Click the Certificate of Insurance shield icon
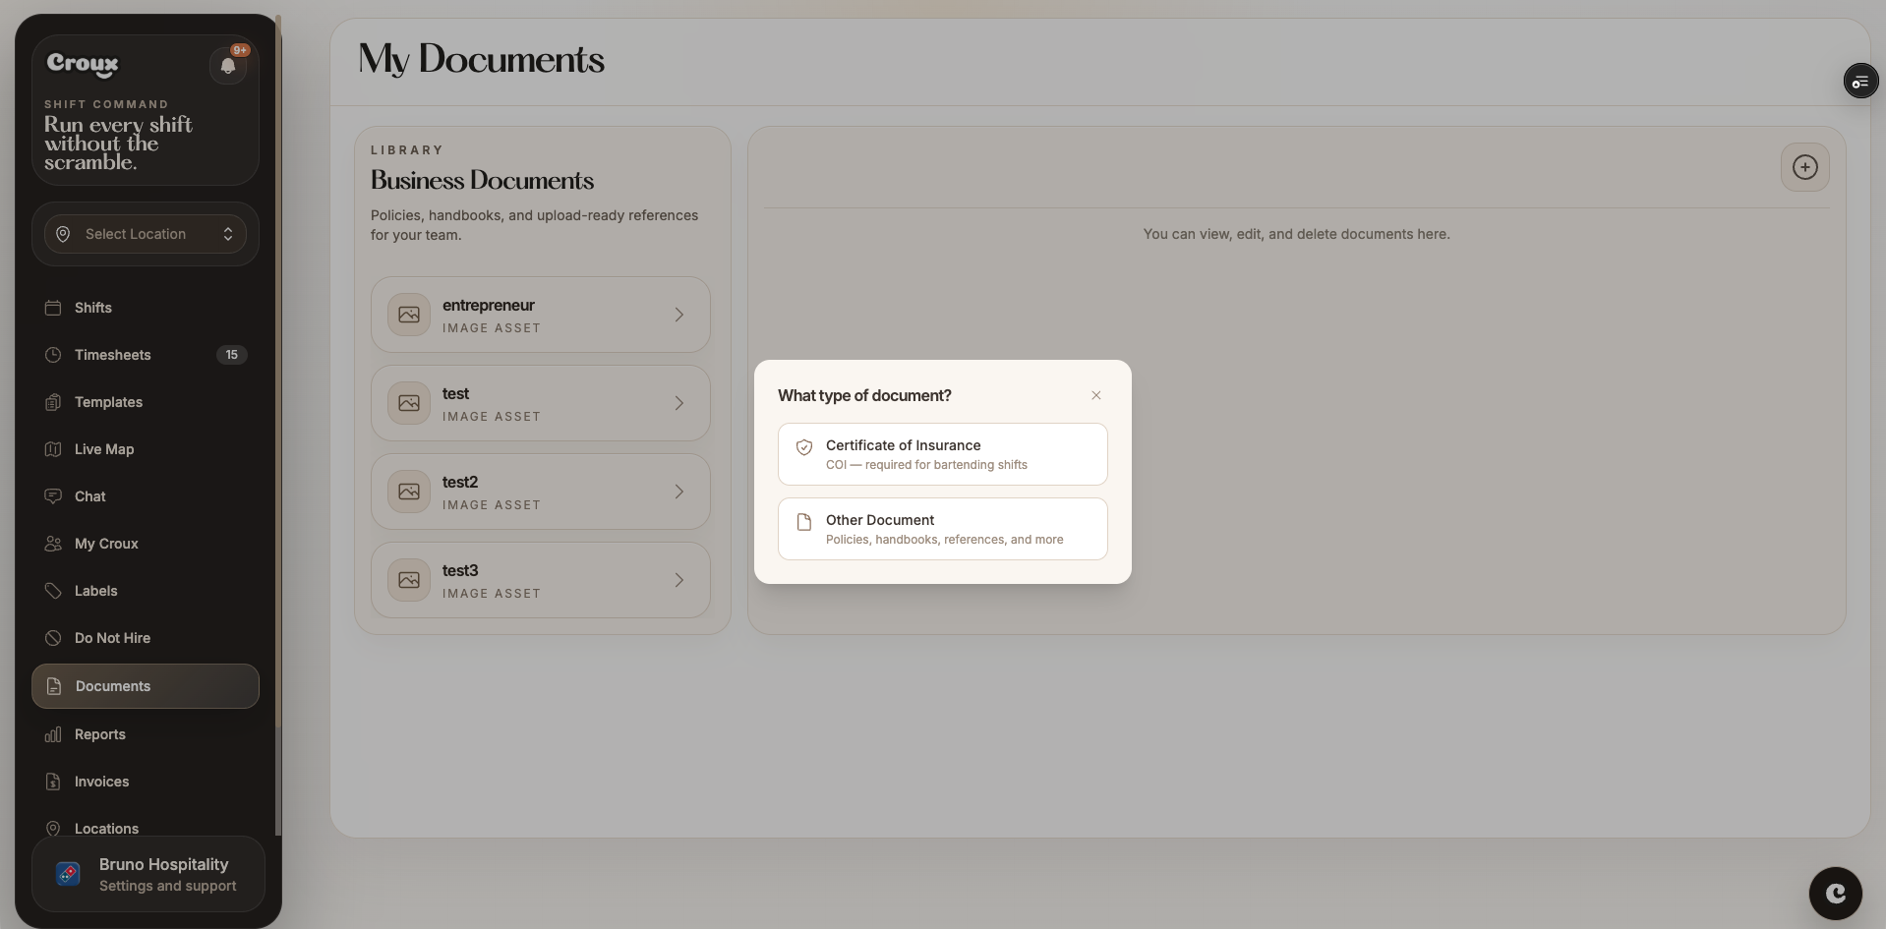 (x=804, y=447)
